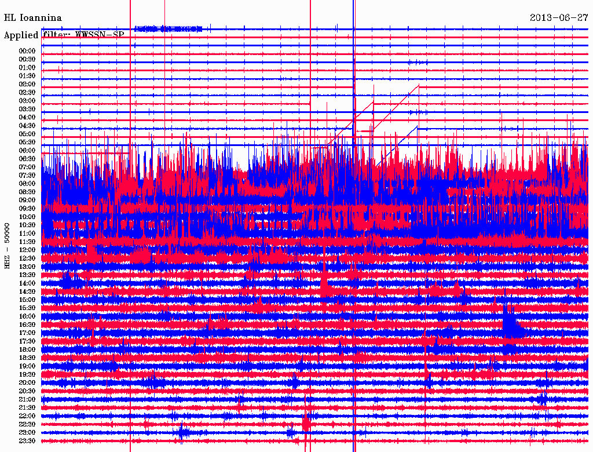Image resolution: width=593 pixels, height=452 pixels.
Task: Click the 19:30 time label
Action: point(27,375)
